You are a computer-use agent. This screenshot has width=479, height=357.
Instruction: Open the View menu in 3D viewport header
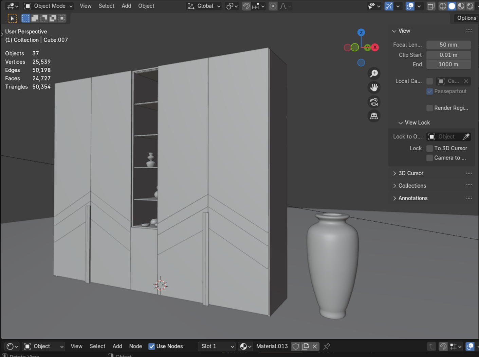coord(86,6)
